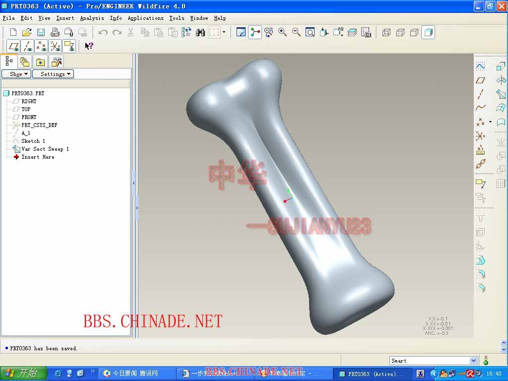Toggle datum axes display on/off
This screenshot has width=508, height=381.
point(28,46)
